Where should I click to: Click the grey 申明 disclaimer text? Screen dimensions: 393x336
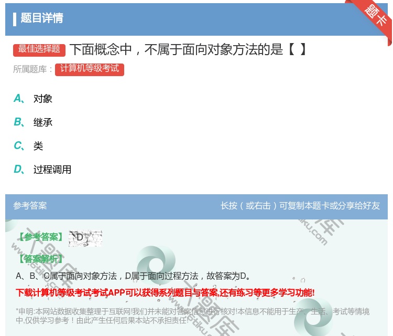(x=192, y=316)
